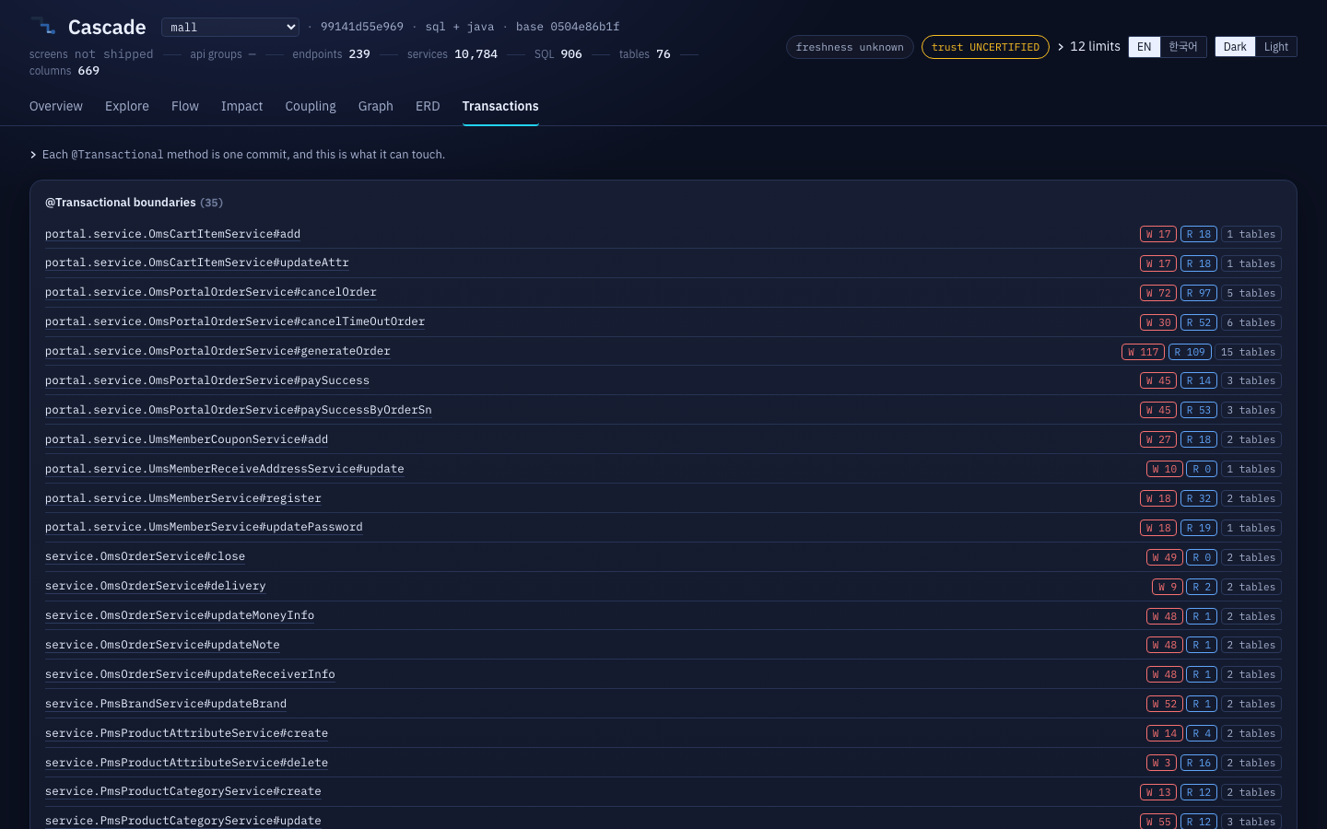1327x829 pixels.
Task: Click W 9 badge on delivery row
Action: (1168, 587)
